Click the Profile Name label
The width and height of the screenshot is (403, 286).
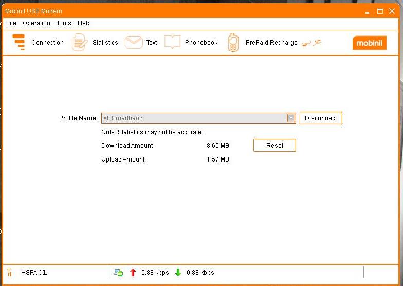click(78, 118)
